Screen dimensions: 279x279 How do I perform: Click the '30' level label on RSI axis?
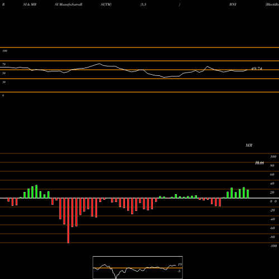tap(4, 82)
